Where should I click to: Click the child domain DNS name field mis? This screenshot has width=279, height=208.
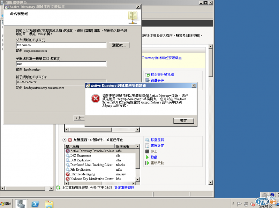tap(61, 64)
